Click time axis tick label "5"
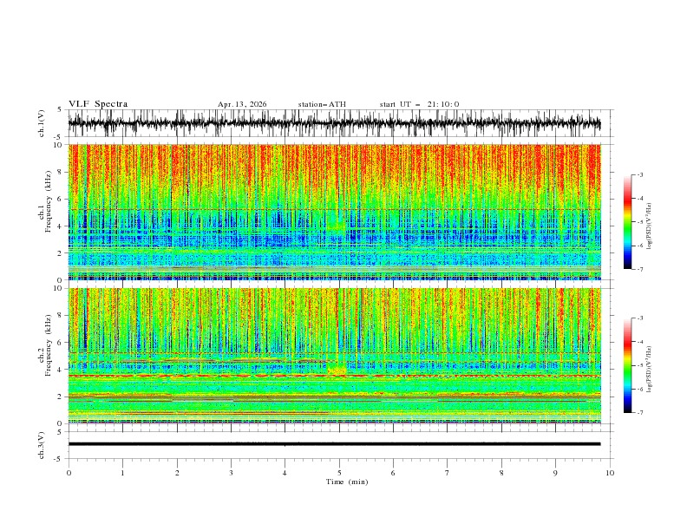The width and height of the screenshot is (687, 531). click(x=339, y=473)
